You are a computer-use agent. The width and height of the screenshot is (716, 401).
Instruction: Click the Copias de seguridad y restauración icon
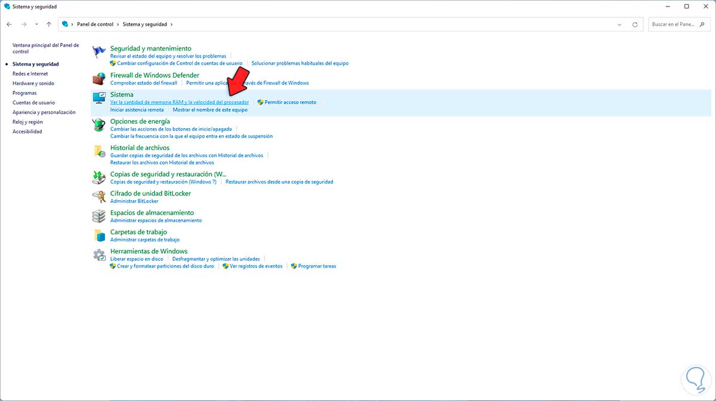click(99, 178)
